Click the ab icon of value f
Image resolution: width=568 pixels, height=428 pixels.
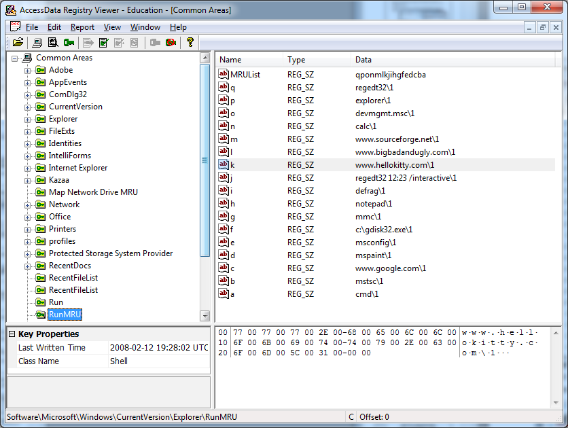224,229
